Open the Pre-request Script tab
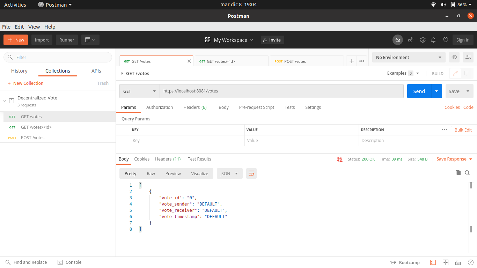 (257, 107)
